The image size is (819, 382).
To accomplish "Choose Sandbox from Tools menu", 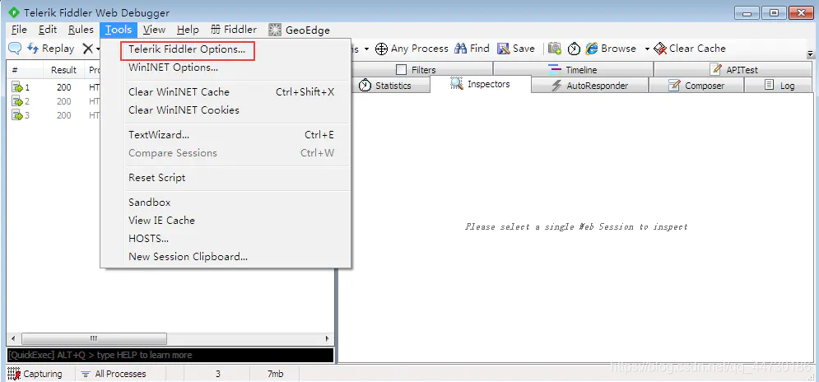I will click(226, 203).
